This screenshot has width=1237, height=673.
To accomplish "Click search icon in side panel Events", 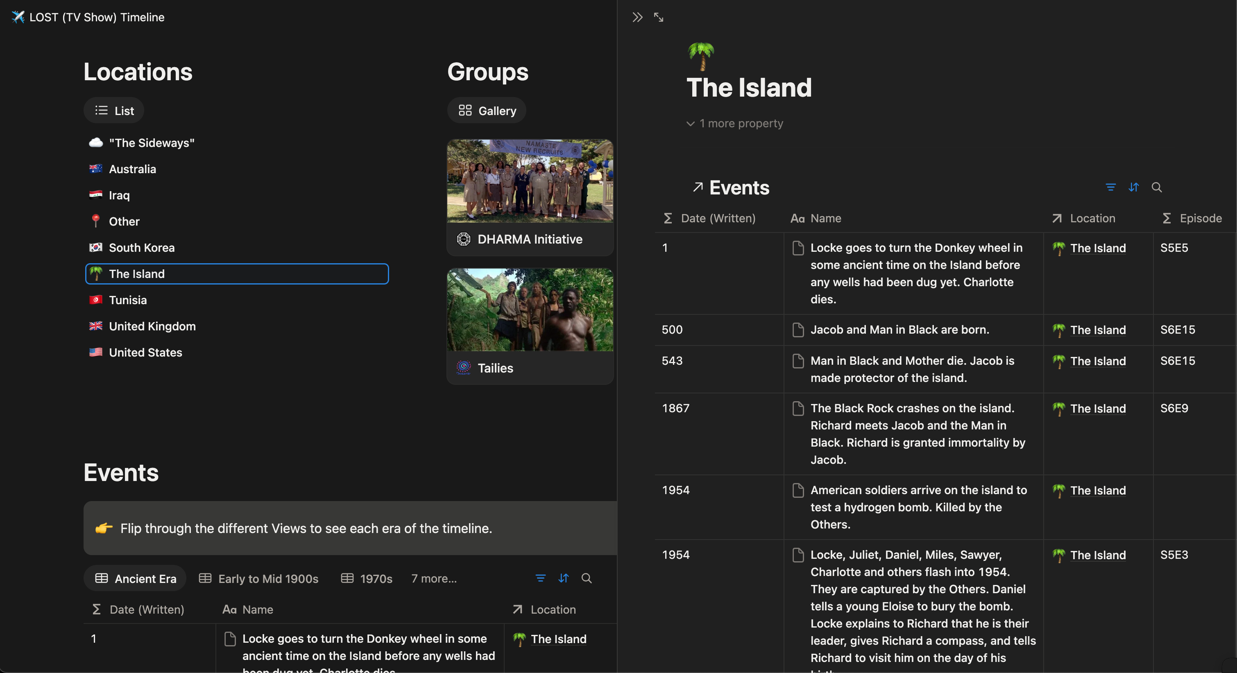I will point(1156,187).
